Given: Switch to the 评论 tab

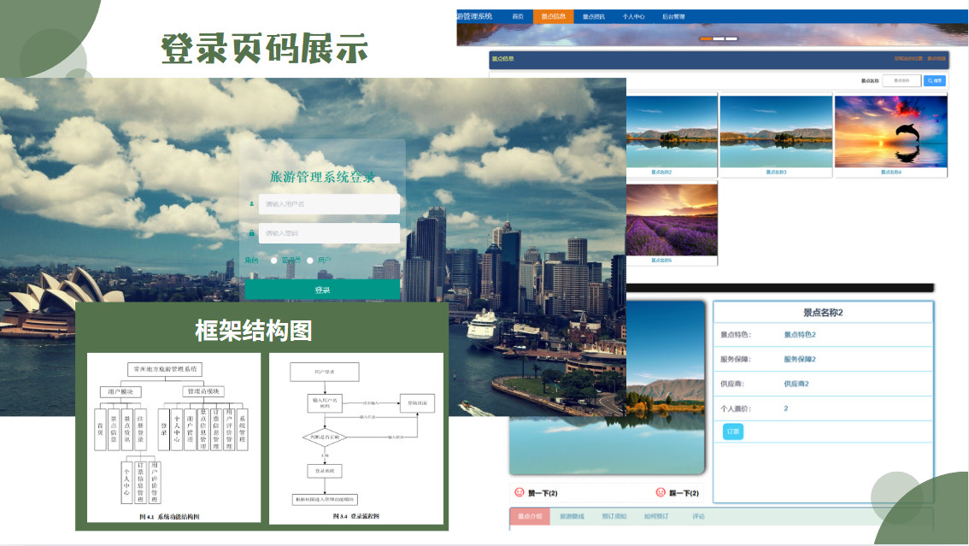Looking at the screenshot, I should click(x=698, y=516).
